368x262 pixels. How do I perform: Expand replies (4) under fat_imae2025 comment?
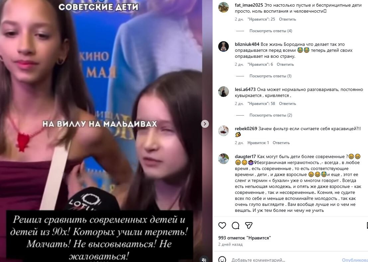tap(271, 31)
